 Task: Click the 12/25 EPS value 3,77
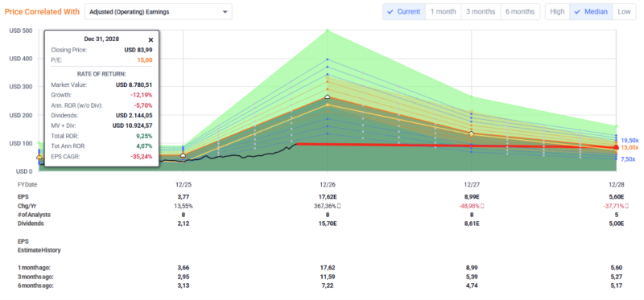[x=184, y=196]
